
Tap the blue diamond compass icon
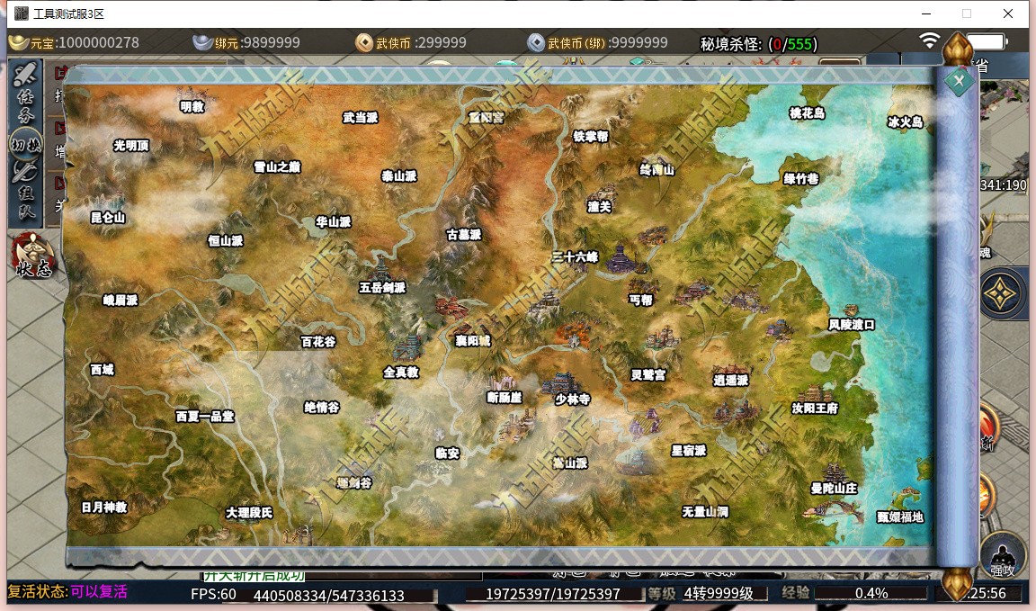coord(1001,293)
